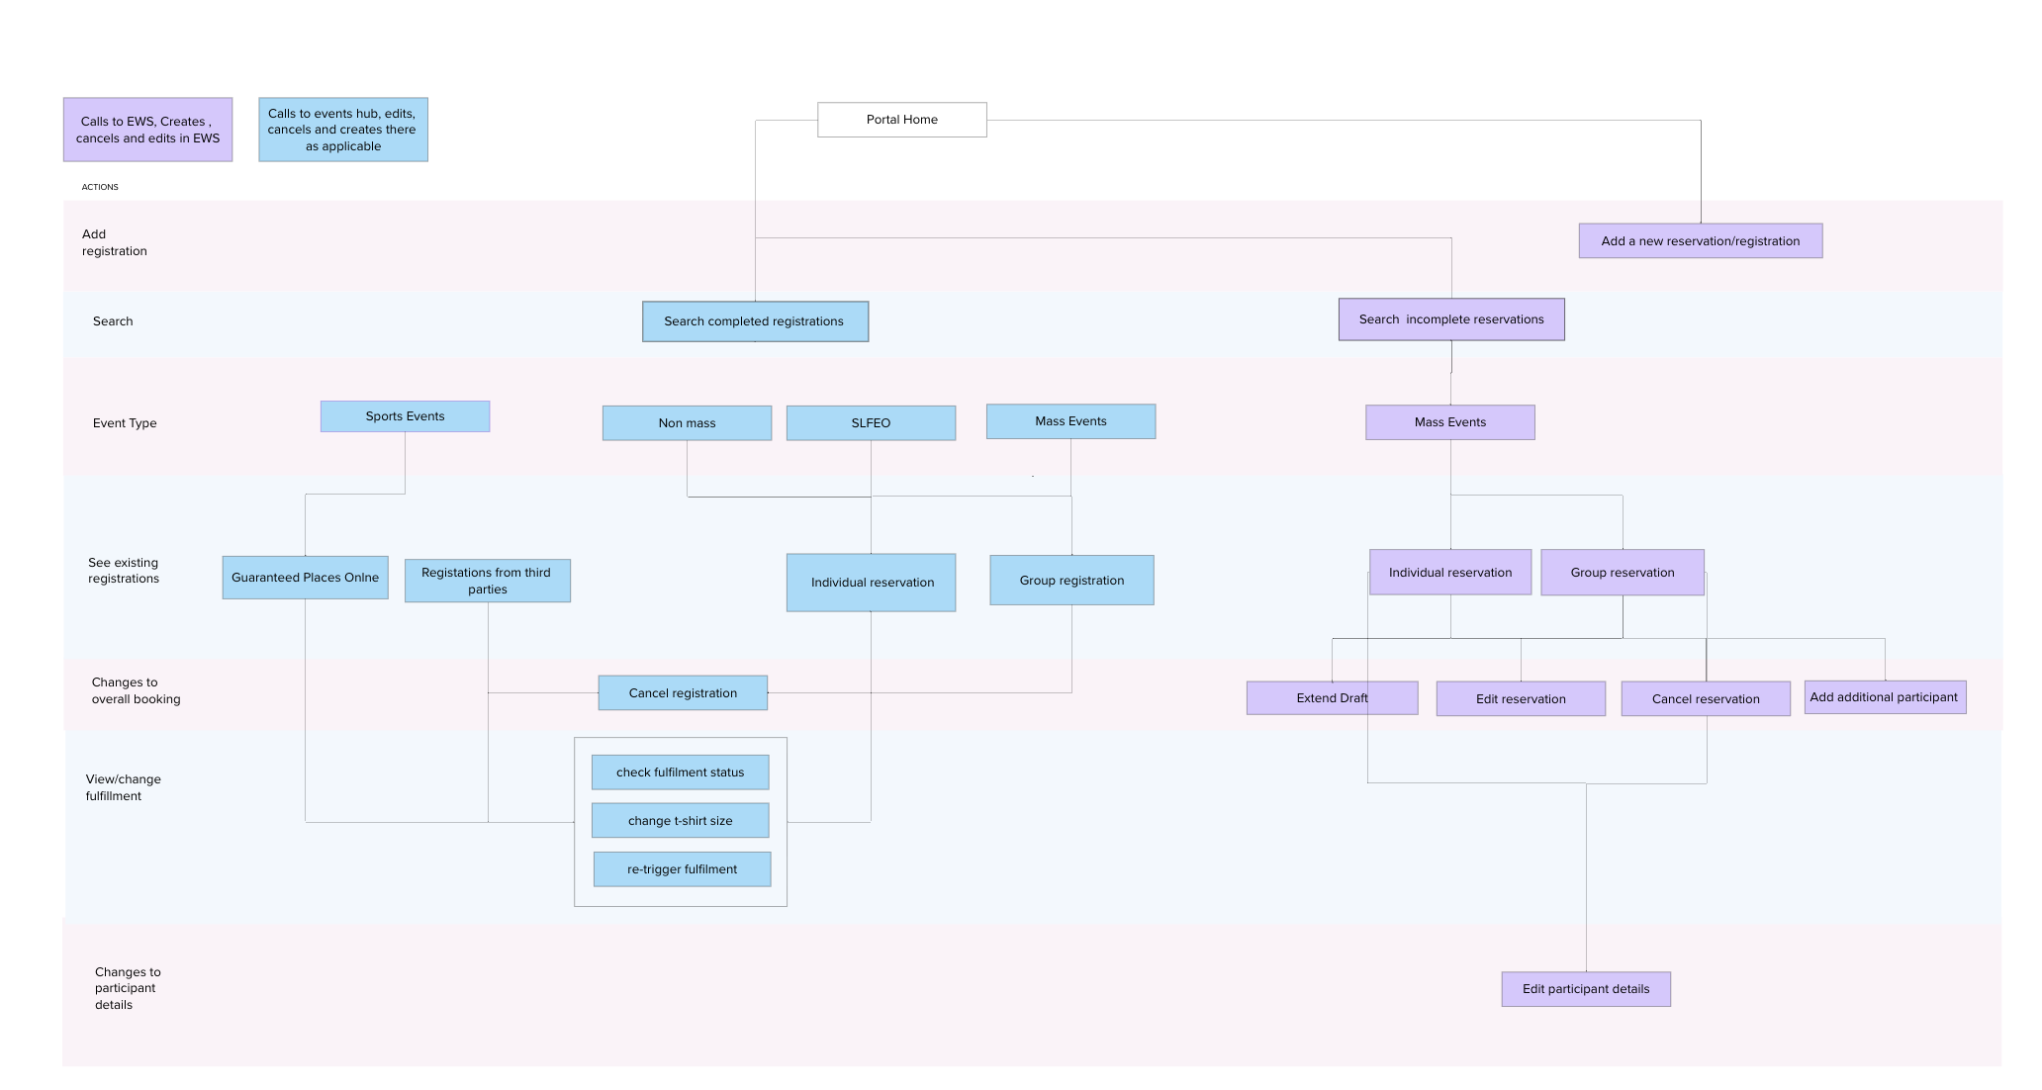Viewport: 2042px width, 1090px height.
Task: Select the Add additional participant node
Action: (x=1884, y=697)
